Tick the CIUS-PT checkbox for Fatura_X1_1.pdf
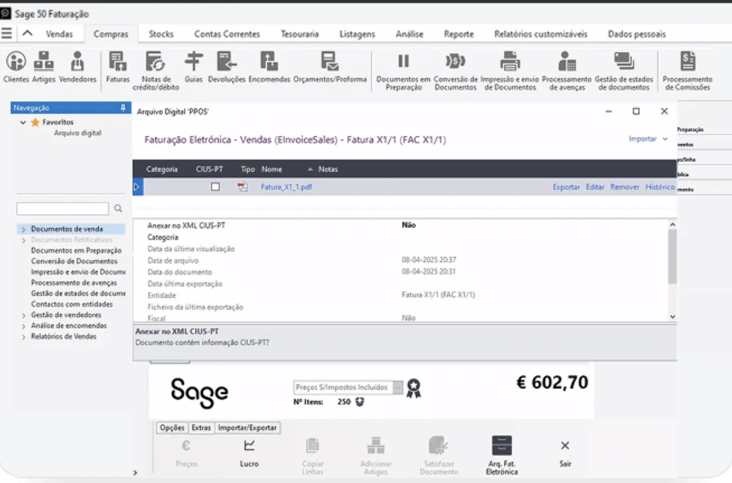732x483 pixels. [215, 186]
